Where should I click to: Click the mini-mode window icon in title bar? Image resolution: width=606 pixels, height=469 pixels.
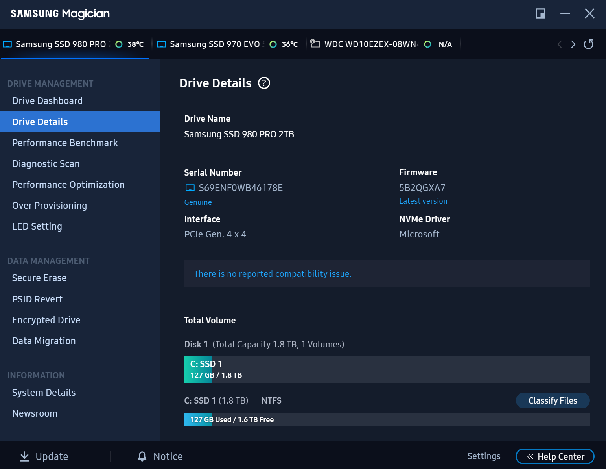(x=540, y=13)
